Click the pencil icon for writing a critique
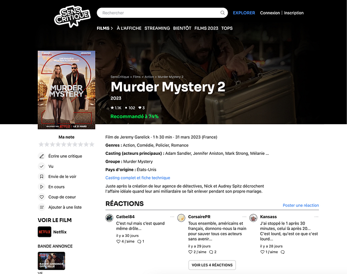The height and width of the screenshot is (274, 347). click(42, 156)
